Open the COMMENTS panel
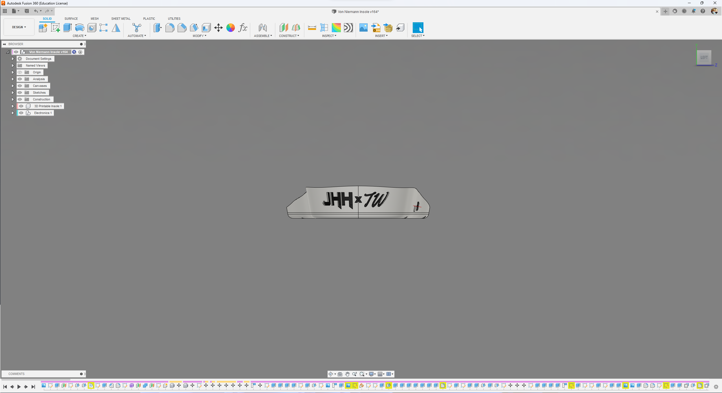Viewport: 722px width, 393px height. click(16, 374)
